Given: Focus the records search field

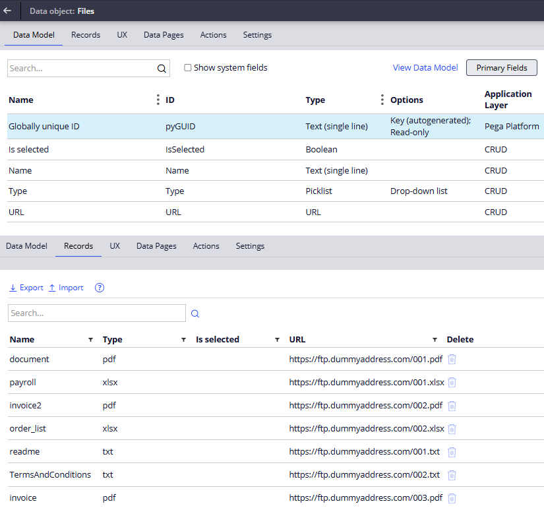Looking at the screenshot, I should pyautogui.click(x=97, y=313).
